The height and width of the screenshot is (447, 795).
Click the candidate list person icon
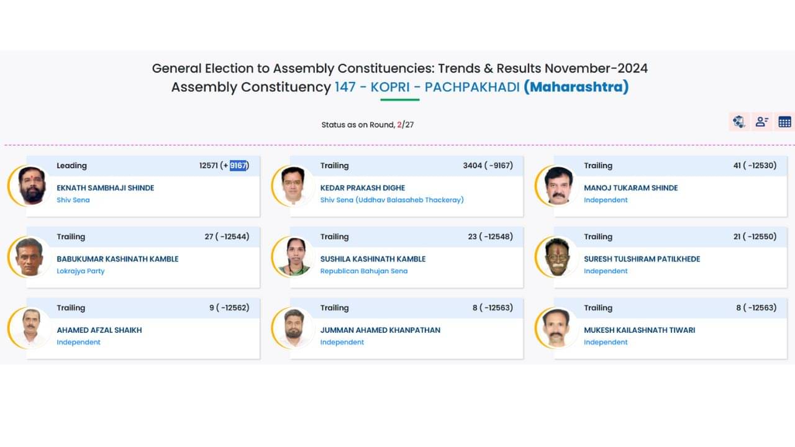point(761,122)
